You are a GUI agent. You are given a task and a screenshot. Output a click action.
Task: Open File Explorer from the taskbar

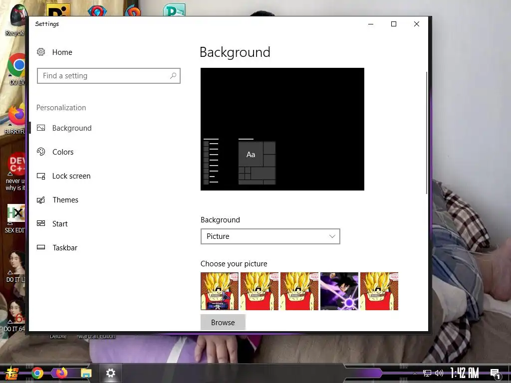click(x=86, y=373)
